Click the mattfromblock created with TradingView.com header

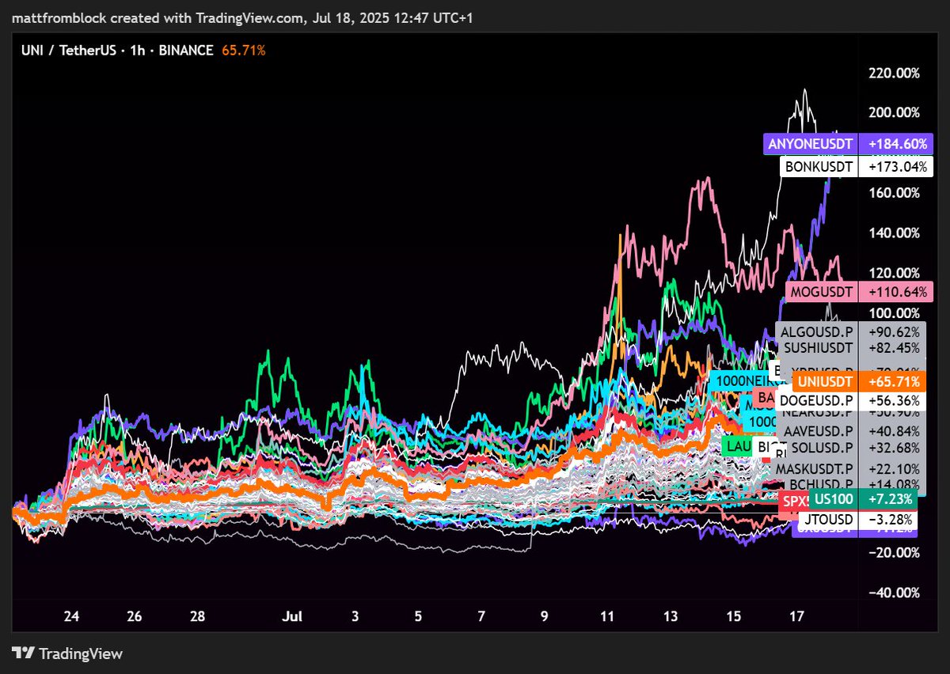pyautogui.click(x=242, y=17)
